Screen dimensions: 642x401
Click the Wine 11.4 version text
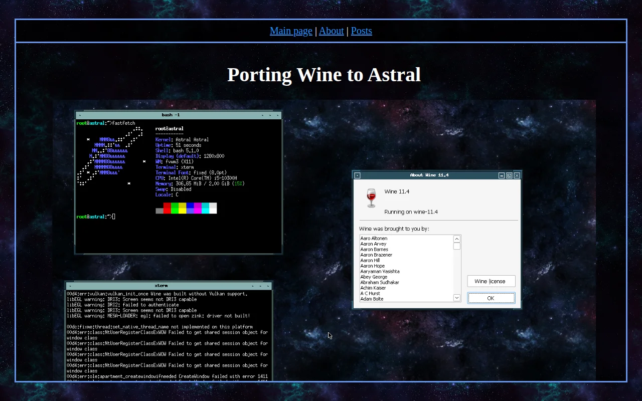(x=397, y=191)
